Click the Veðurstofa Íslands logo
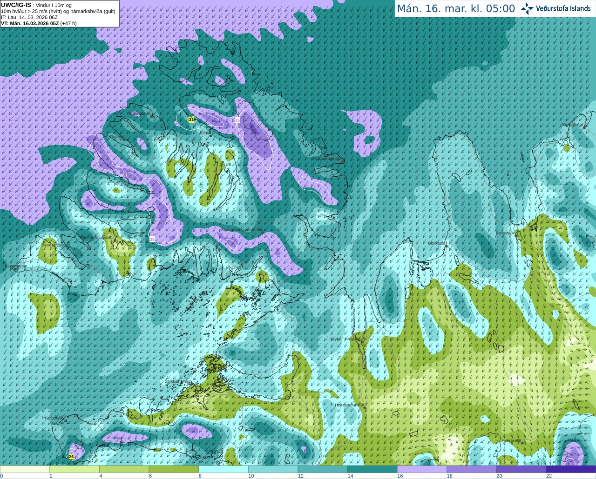 [x=555, y=8]
